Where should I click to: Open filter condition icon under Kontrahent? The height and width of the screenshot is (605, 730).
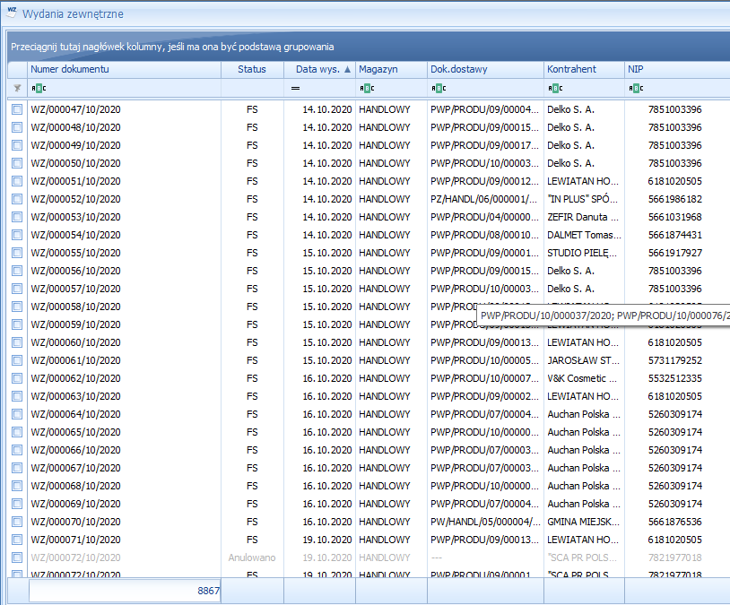(555, 88)
